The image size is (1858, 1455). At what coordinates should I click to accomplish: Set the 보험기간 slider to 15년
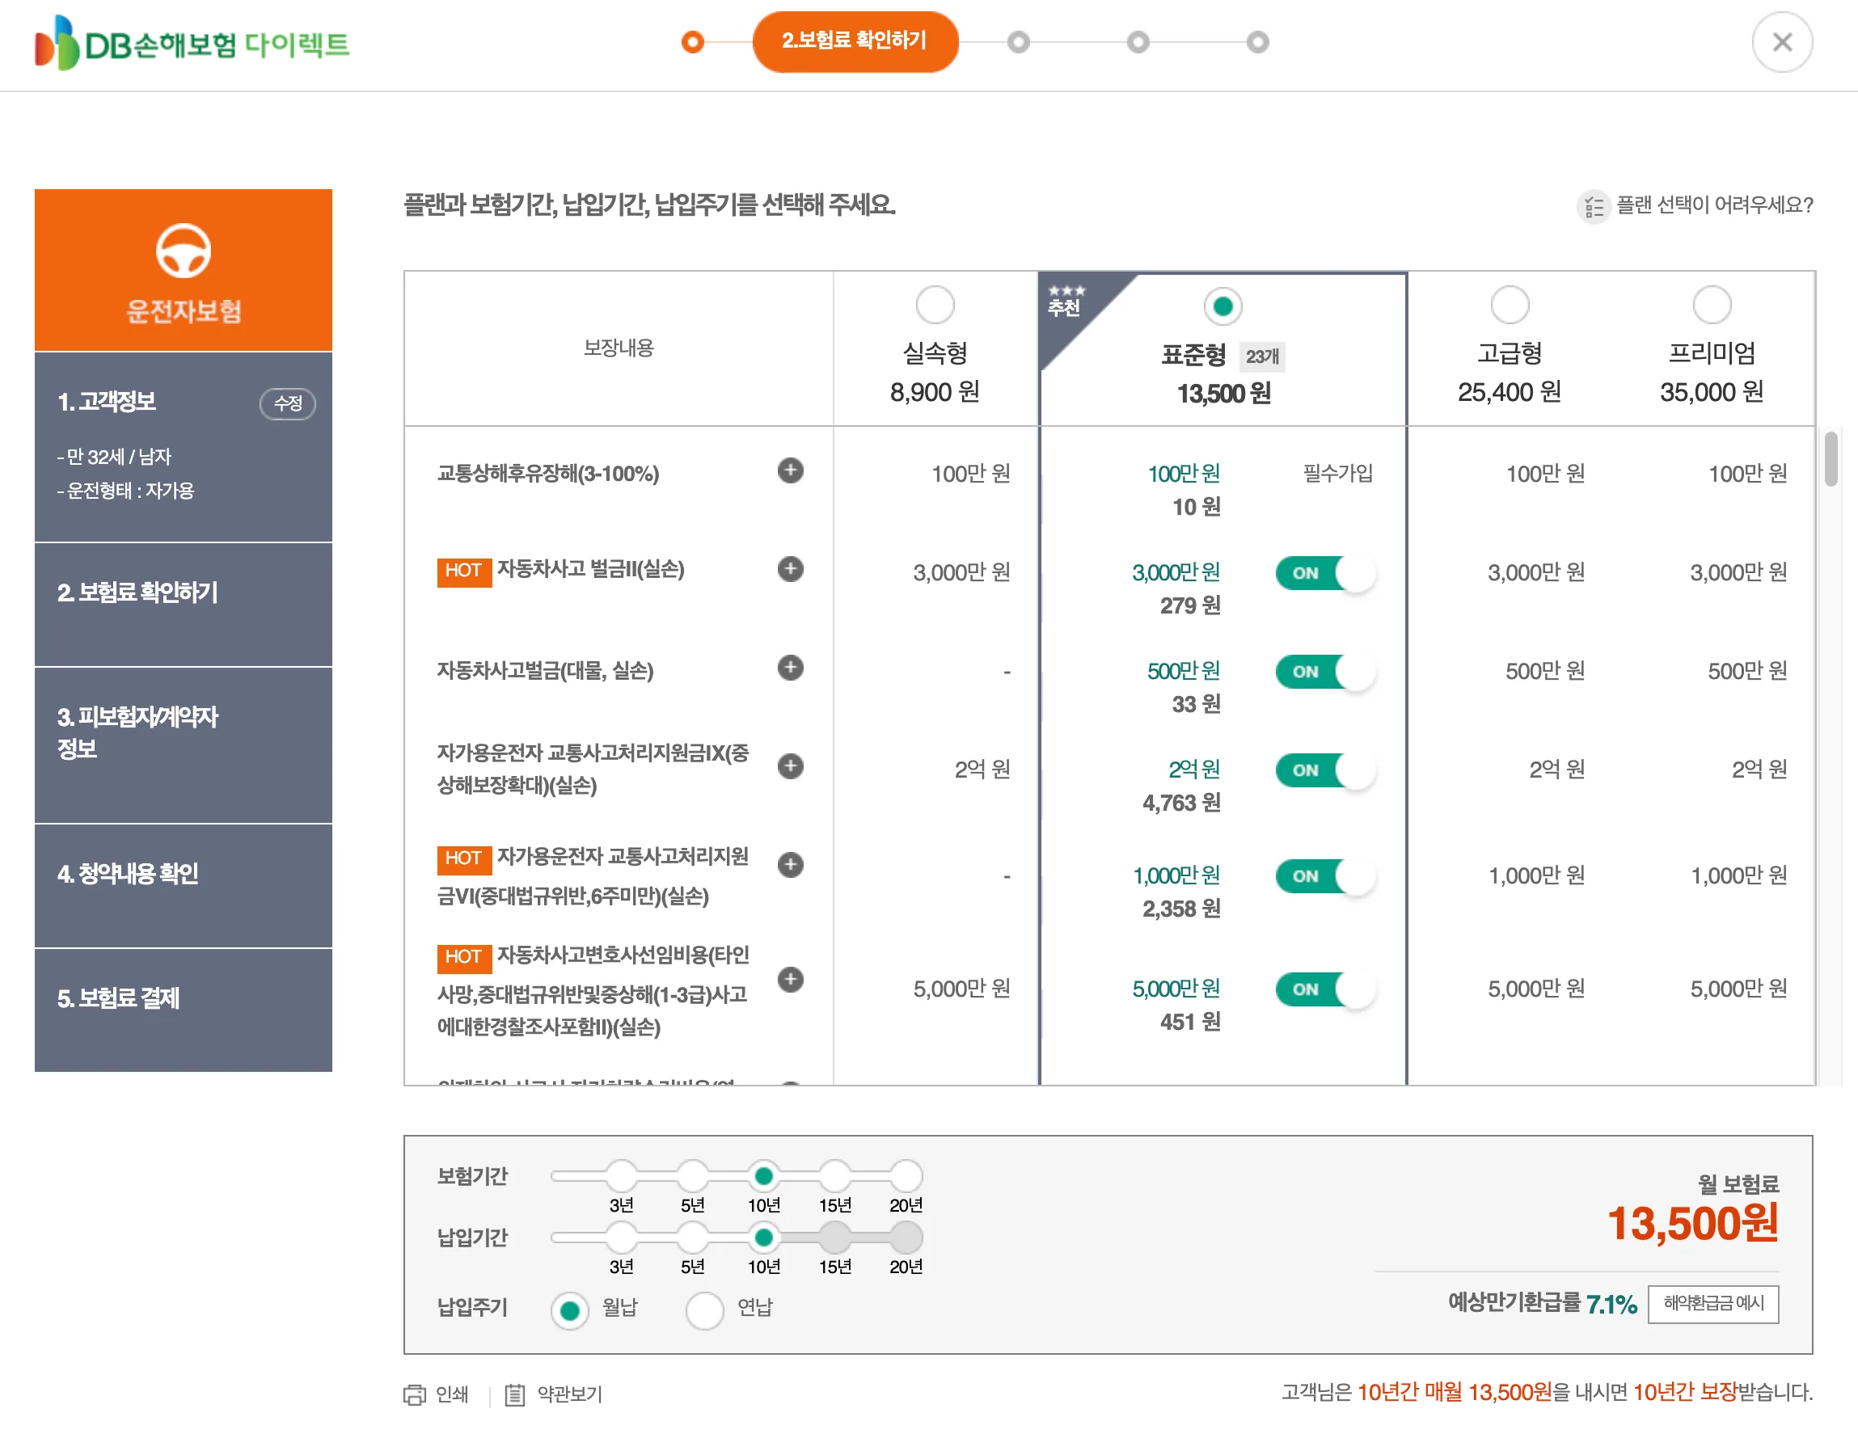(836, 1175)
